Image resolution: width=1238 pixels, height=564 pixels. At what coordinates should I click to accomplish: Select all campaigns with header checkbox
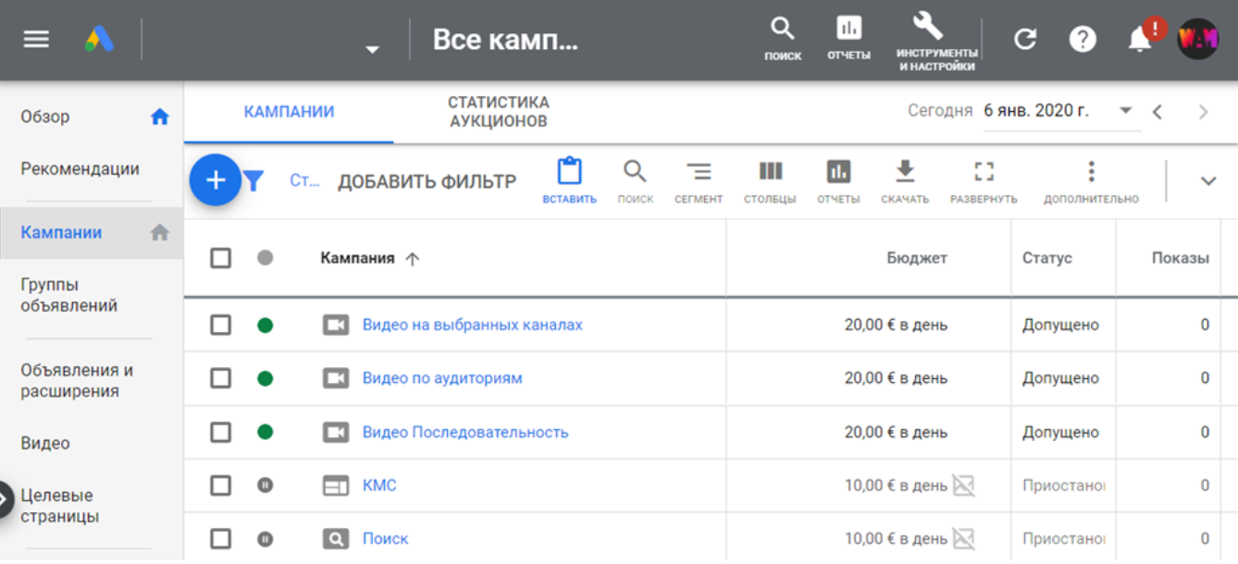point(220,258)
